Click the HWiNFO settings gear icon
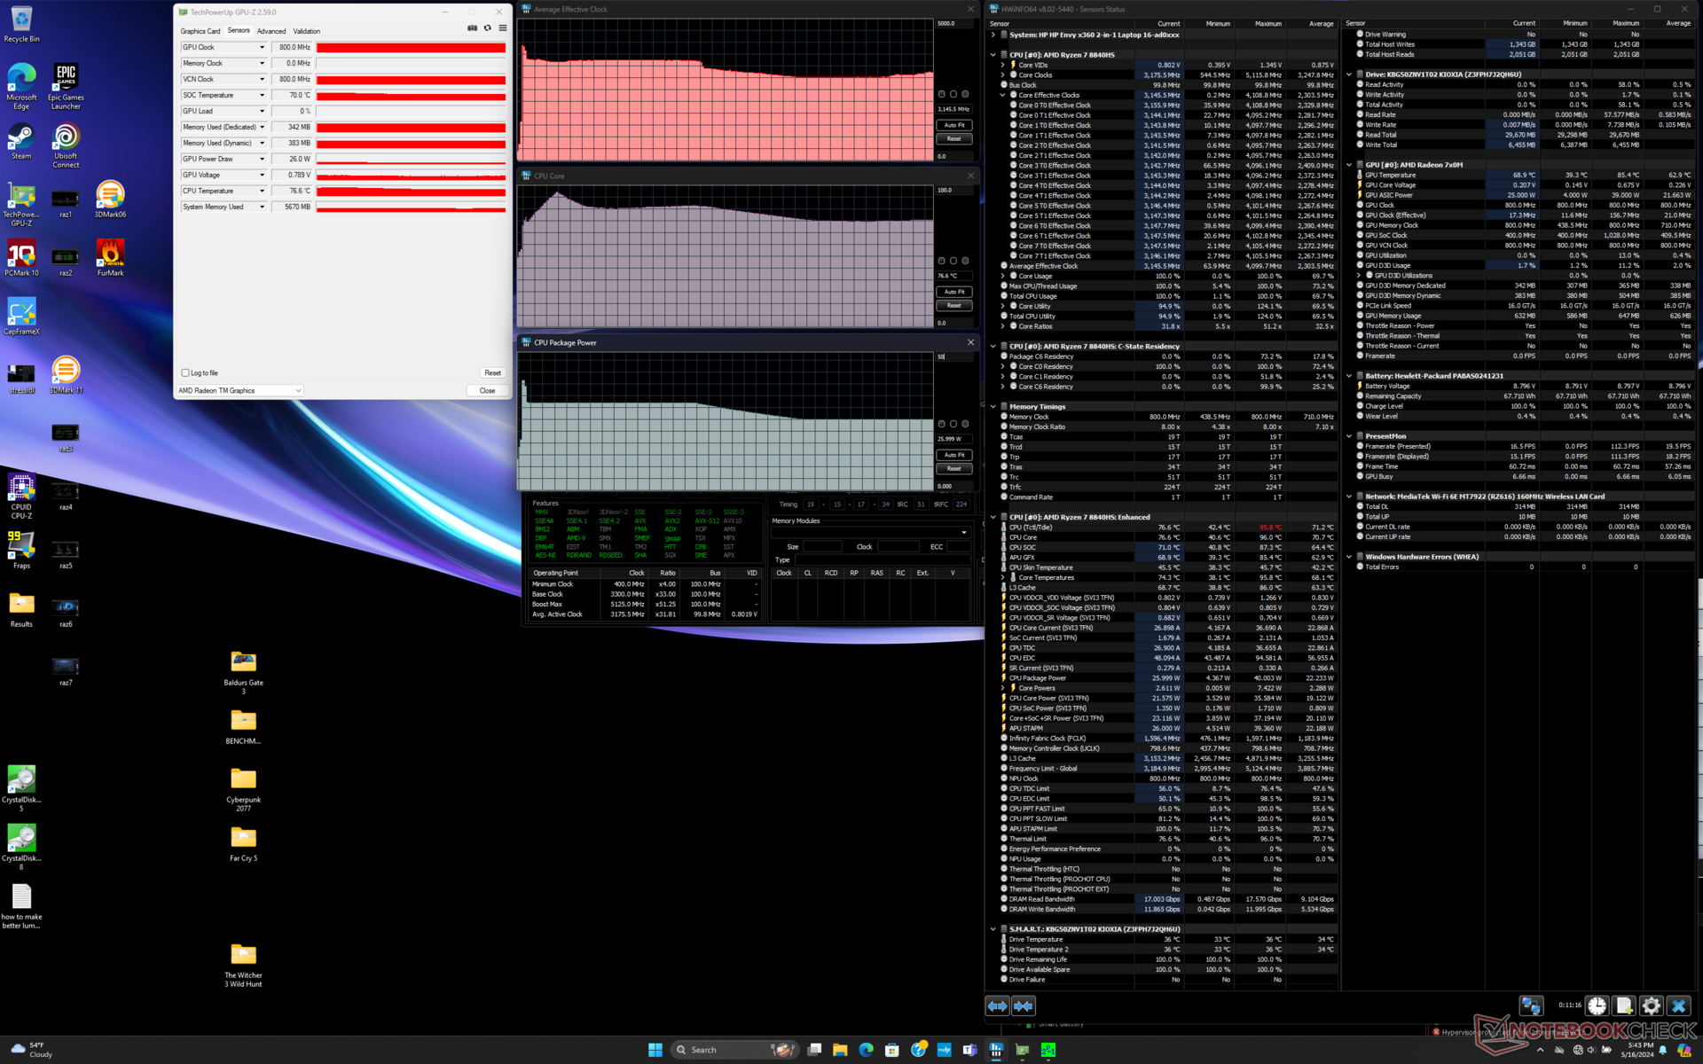Screen dimensions: 1703x1064 pos(1651,1005)
